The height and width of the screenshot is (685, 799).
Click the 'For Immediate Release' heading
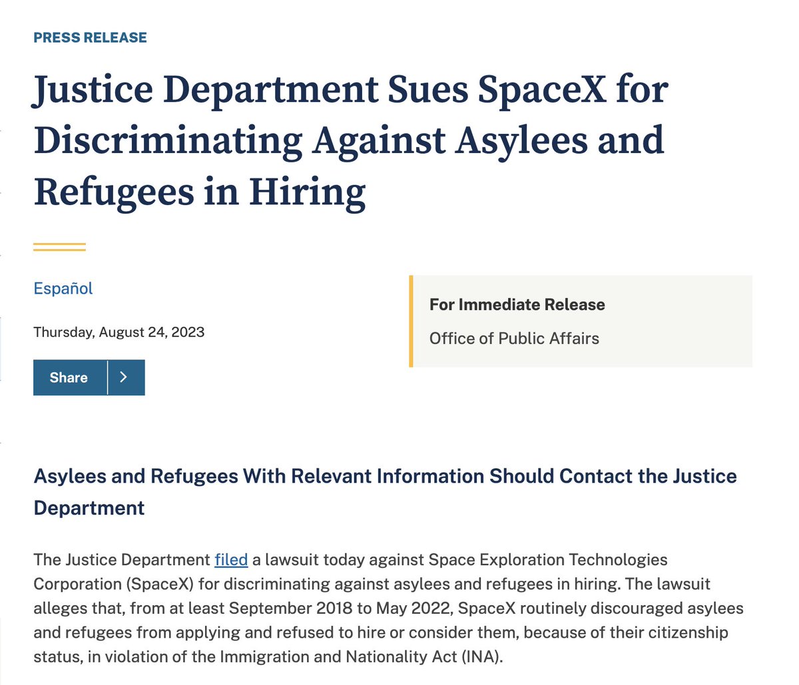click(x=517, y=304)
